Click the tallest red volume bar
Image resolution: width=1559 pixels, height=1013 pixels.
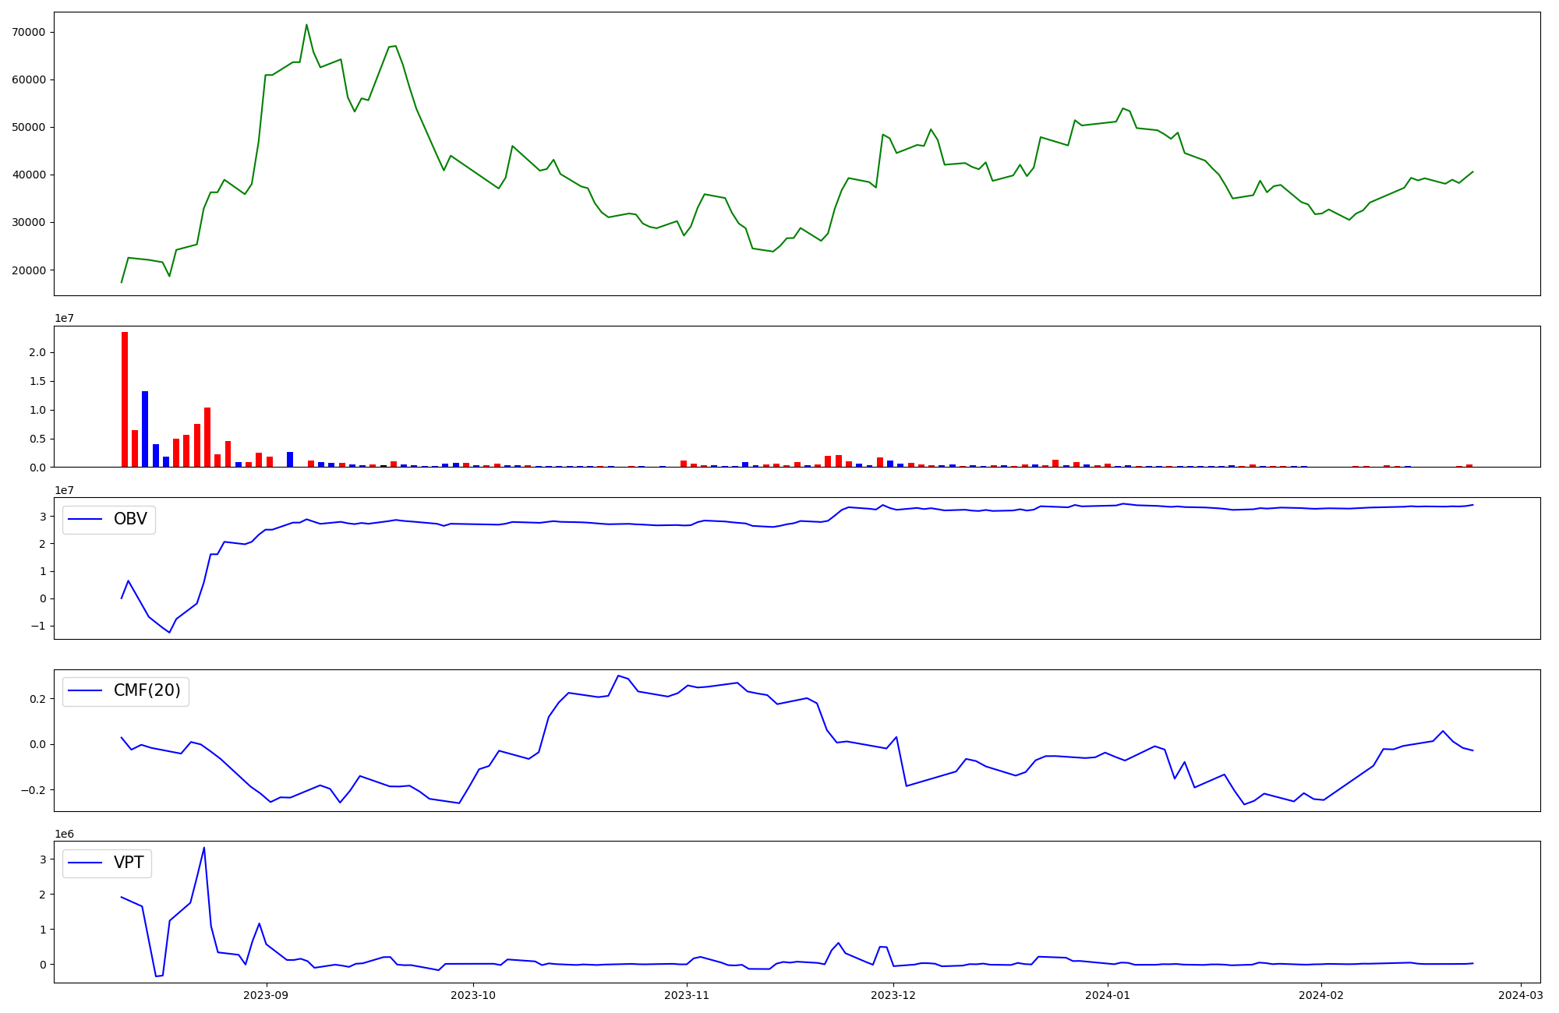[x=125, y=399]
